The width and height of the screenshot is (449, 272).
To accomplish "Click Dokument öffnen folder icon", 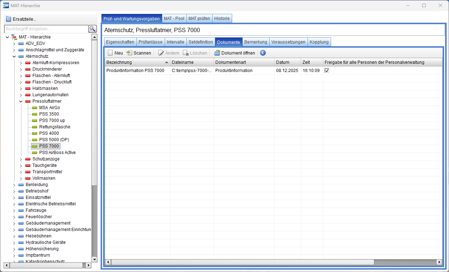I will coord(217,53).
